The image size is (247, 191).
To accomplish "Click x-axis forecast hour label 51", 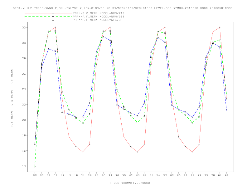I will click(151, 175).
